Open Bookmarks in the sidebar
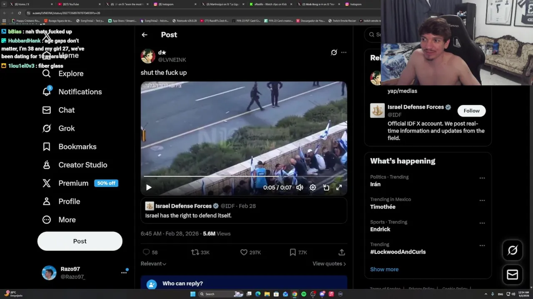This screenshot has width=533, height=299. 69,147
